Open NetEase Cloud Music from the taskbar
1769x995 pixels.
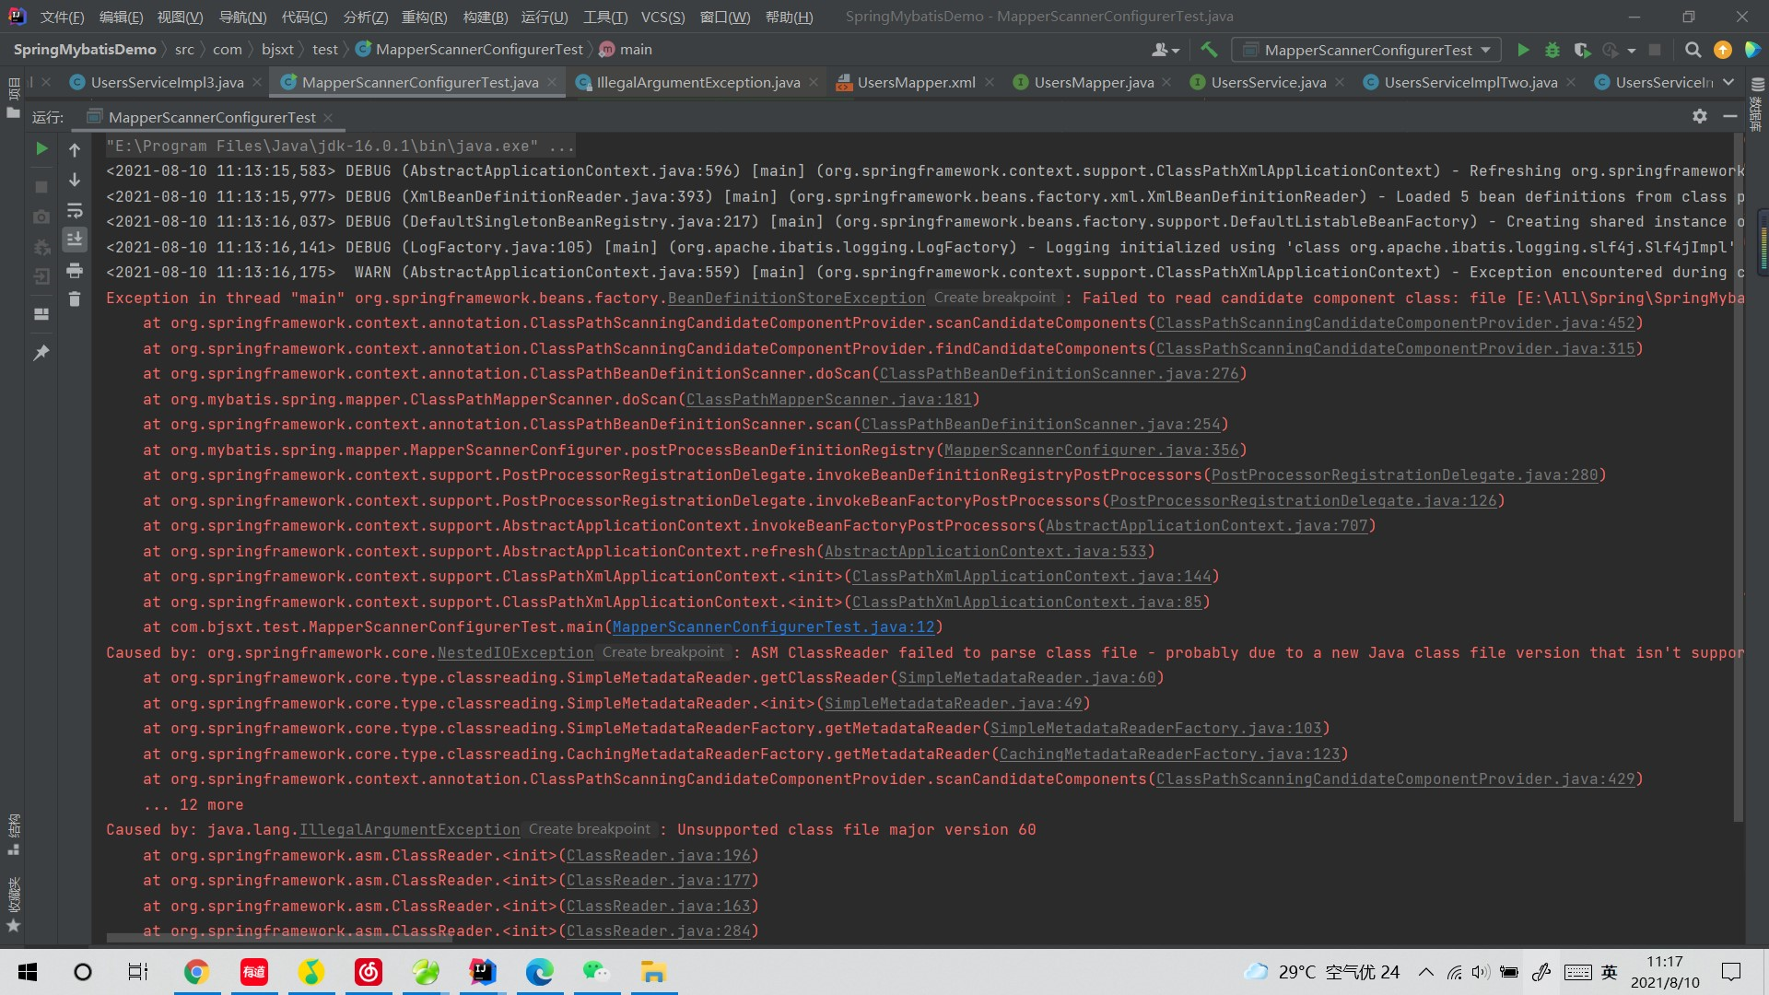click(368, 972)
